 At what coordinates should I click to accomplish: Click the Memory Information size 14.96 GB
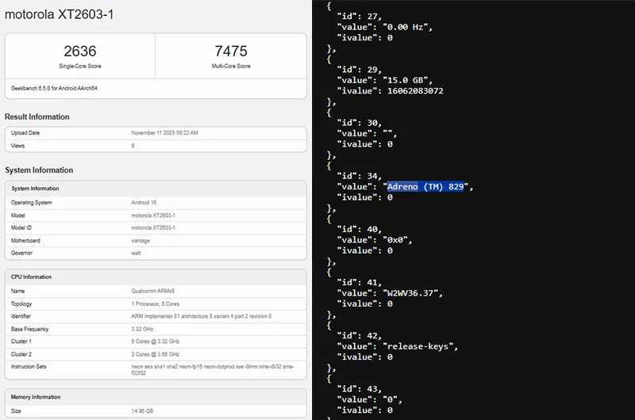click(x=142, y=412)
